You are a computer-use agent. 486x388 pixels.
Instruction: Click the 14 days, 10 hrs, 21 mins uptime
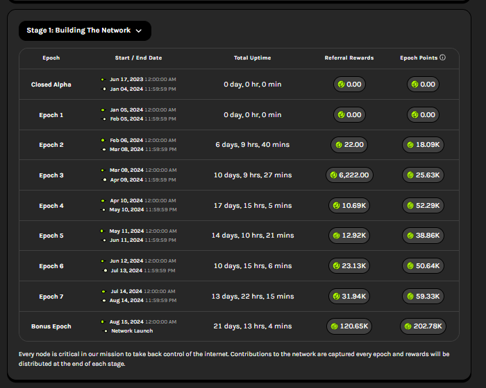(x=253, y=236)
